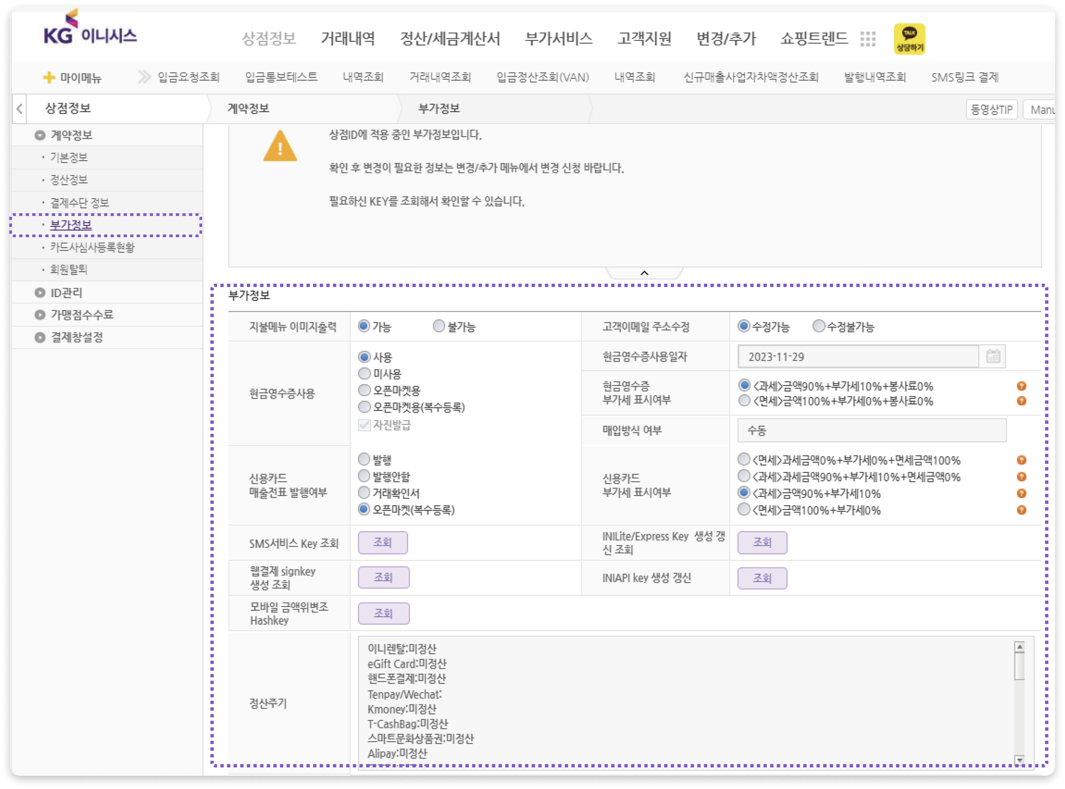Select 거래확인서 radio option

pyautogui.click(x=364, y=492)
